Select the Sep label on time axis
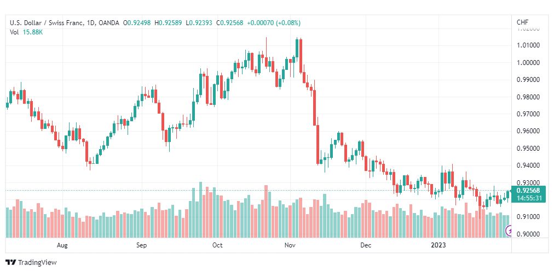 [x=141, y=245]
